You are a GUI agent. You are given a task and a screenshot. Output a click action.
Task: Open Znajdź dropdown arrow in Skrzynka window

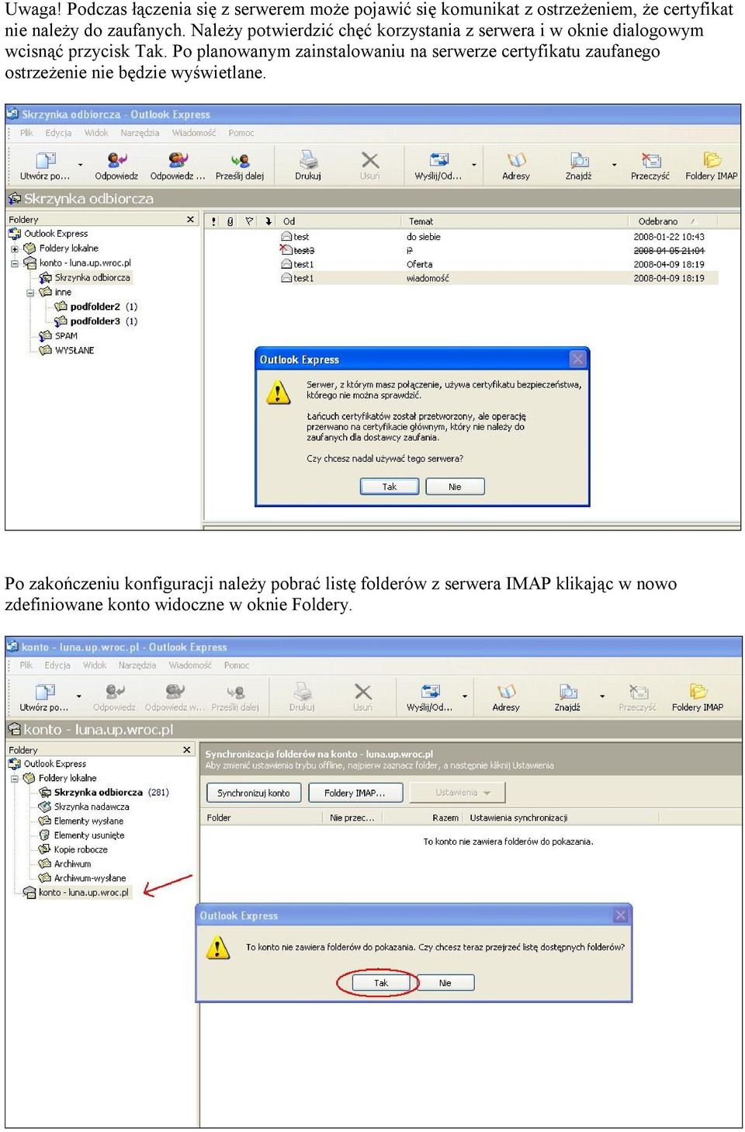pyautogui.click(x=614, y=165)
